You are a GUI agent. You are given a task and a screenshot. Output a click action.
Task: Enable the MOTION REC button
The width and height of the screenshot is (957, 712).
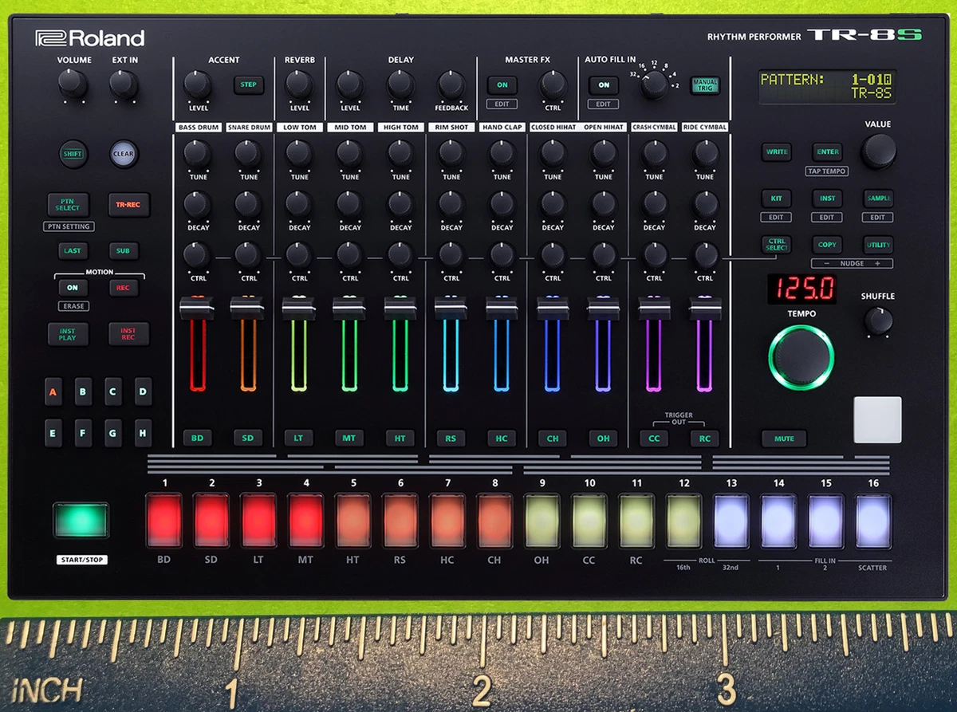coord(123,288)
